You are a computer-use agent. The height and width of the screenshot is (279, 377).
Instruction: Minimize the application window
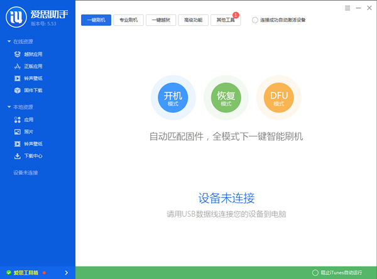pos(359,8)
